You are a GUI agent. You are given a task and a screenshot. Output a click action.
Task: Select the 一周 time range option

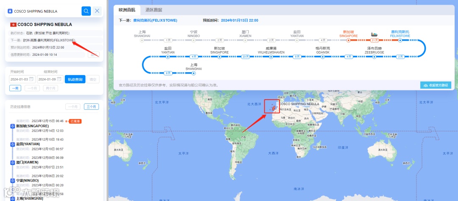pos(15,88)
